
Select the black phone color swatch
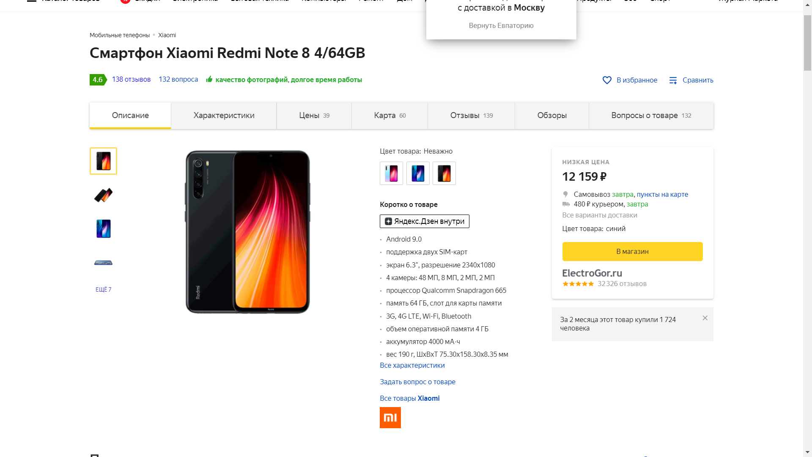tap(444, 173)
